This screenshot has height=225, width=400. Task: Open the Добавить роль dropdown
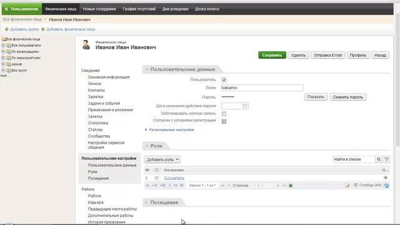[162, 159]
